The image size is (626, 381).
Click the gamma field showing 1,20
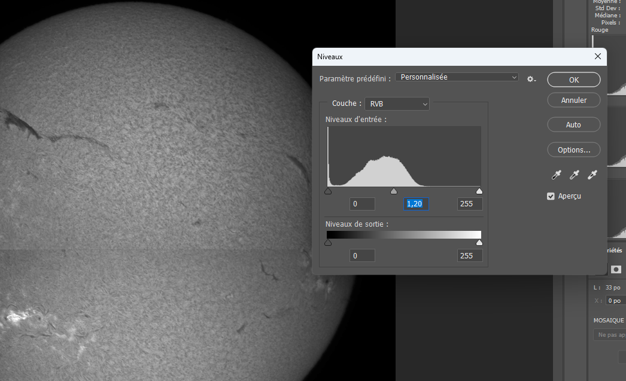click(x=416, y=204)
